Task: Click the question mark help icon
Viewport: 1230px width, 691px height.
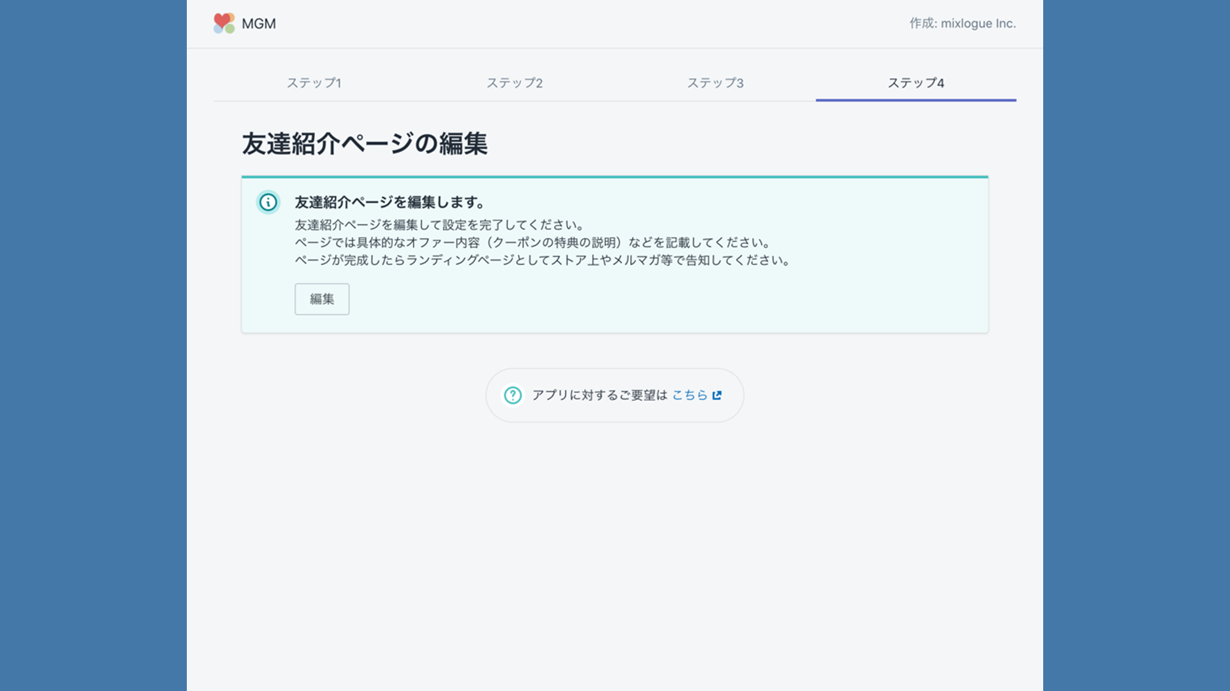Action: coord(513,395)
